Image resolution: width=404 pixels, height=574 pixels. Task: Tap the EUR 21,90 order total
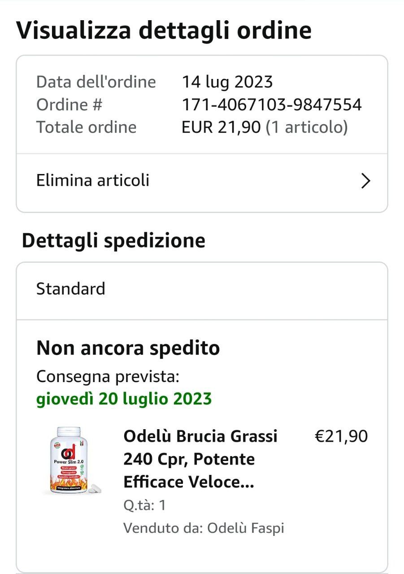coord(221,127)
